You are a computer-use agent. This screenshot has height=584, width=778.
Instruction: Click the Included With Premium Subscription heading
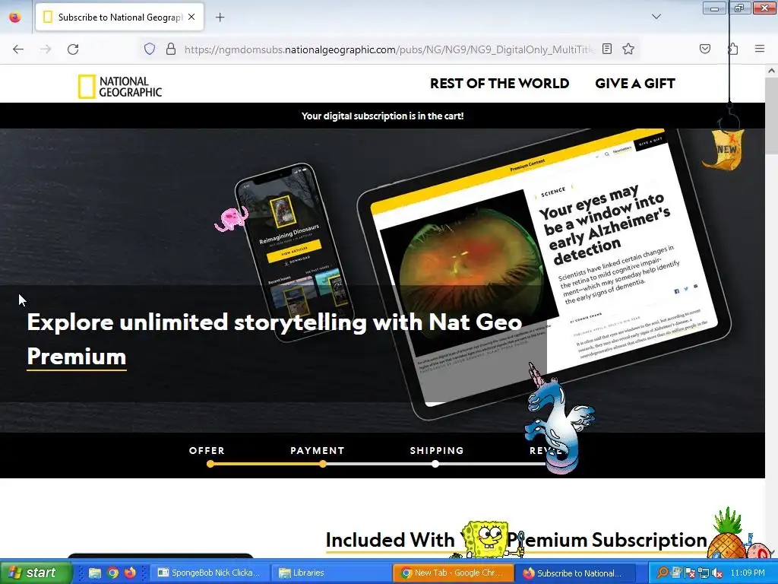pyautogui.click(x=516, y=541)
